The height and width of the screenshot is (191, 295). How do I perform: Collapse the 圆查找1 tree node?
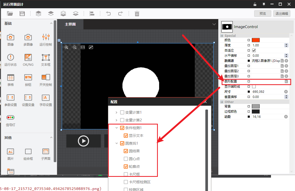point(117,143)
